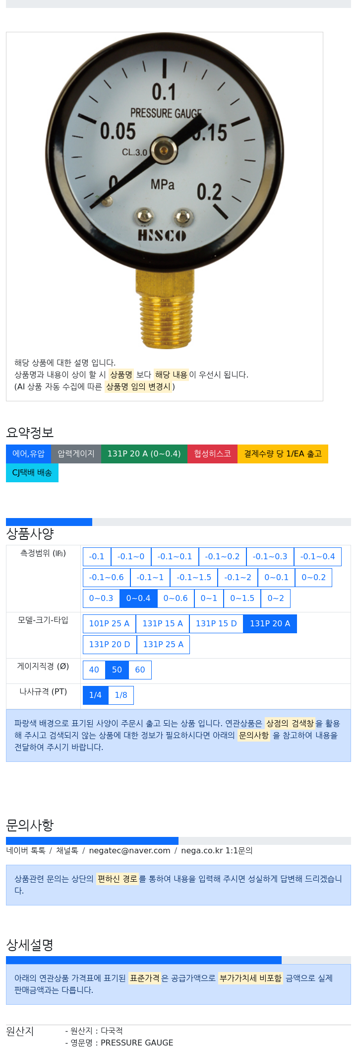Click the yellow 결제수량 당 1/EA 출고 tag
The height and width of the screenshot is (1049, 357).
pos(283,453)
